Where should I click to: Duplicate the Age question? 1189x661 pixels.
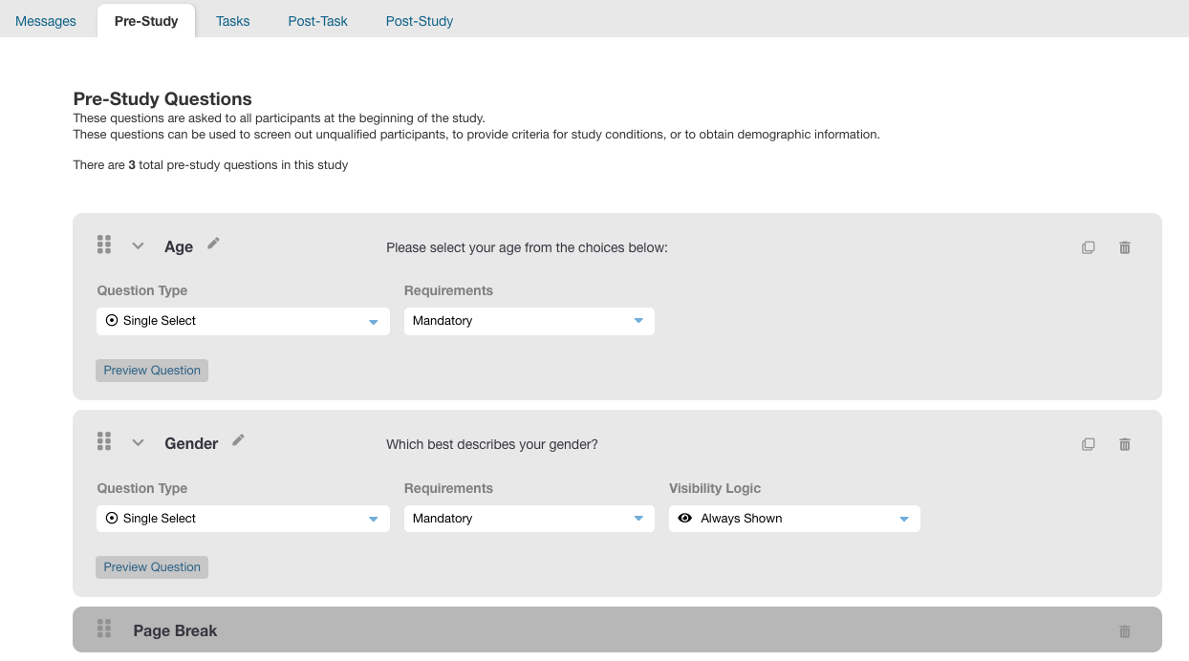click(1088, 247)
